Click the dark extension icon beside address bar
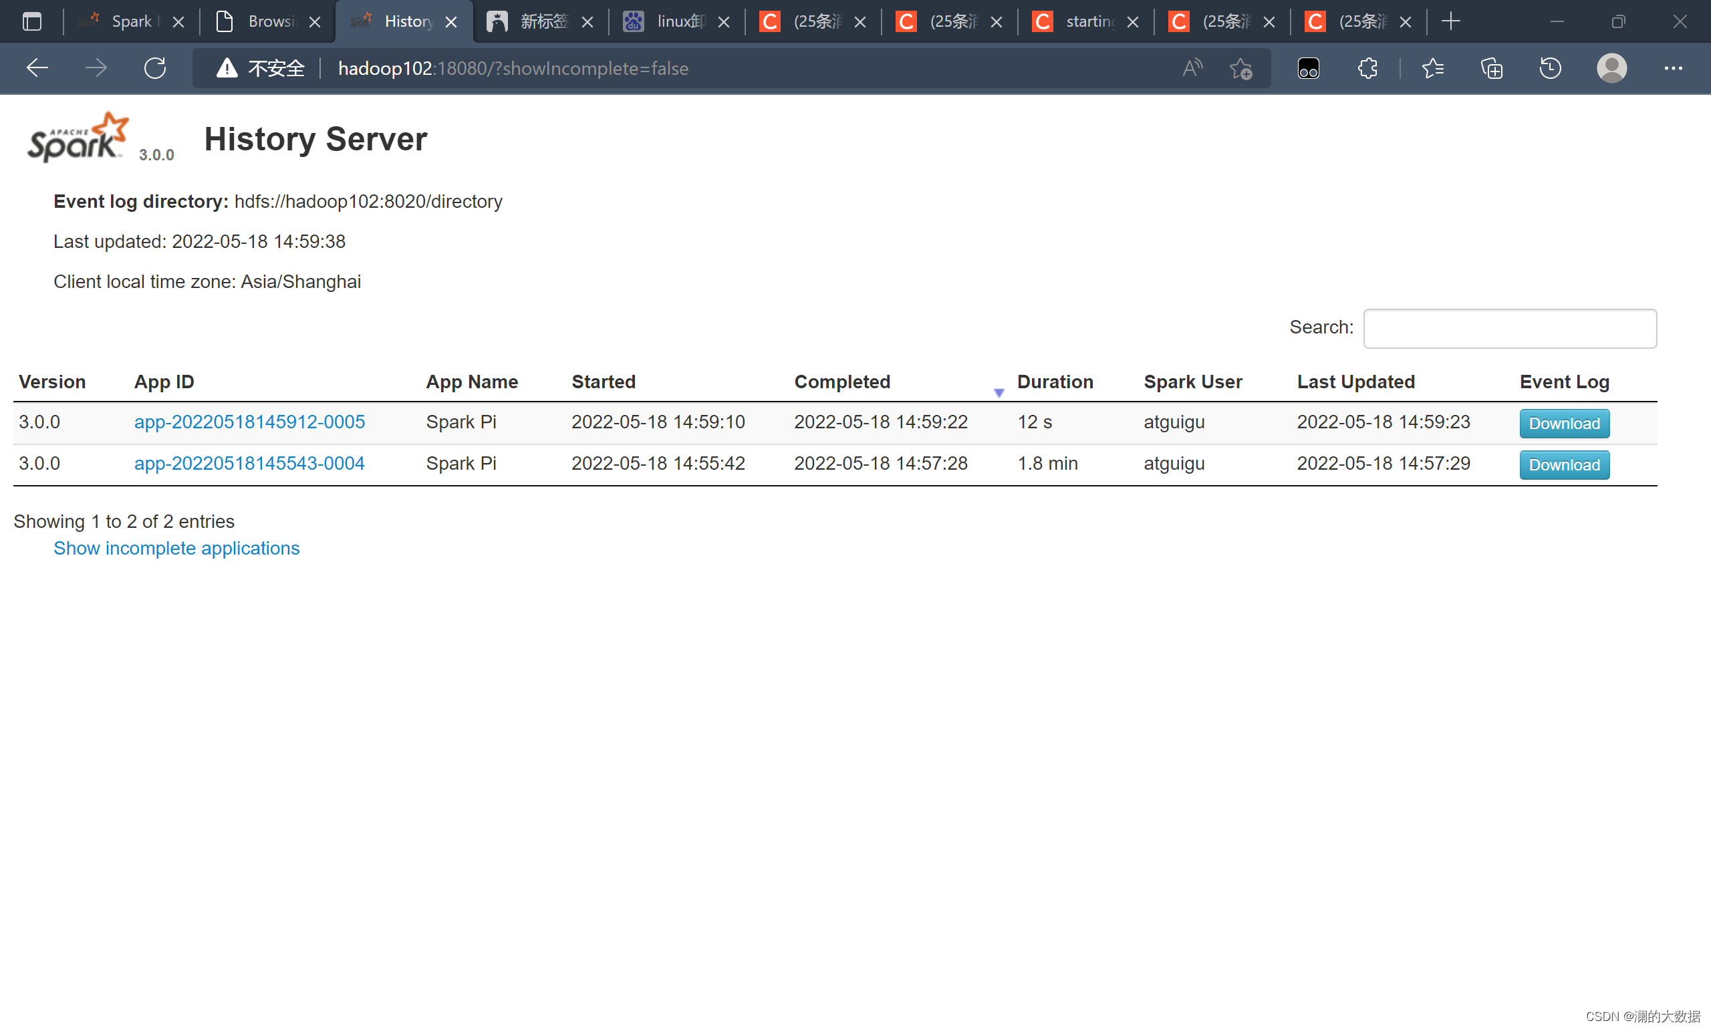The height and width of the screenshot is (1029, 1711). coord(1308,68)
